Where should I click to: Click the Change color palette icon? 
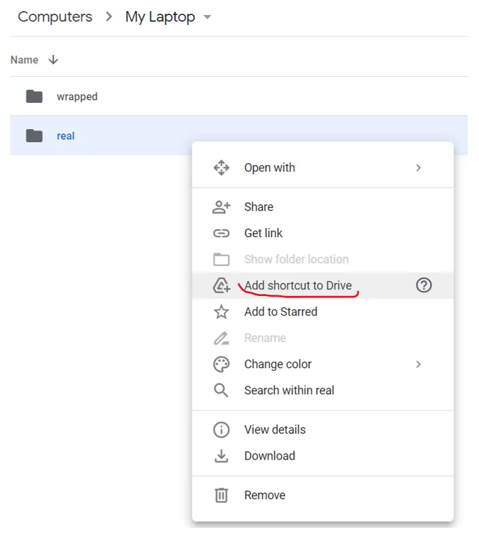coord(222,364)
